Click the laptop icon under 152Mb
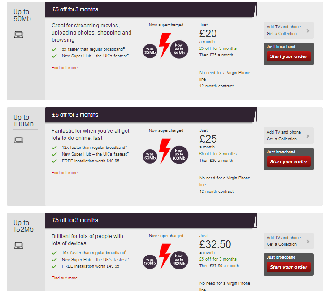 tap(19, 246)
